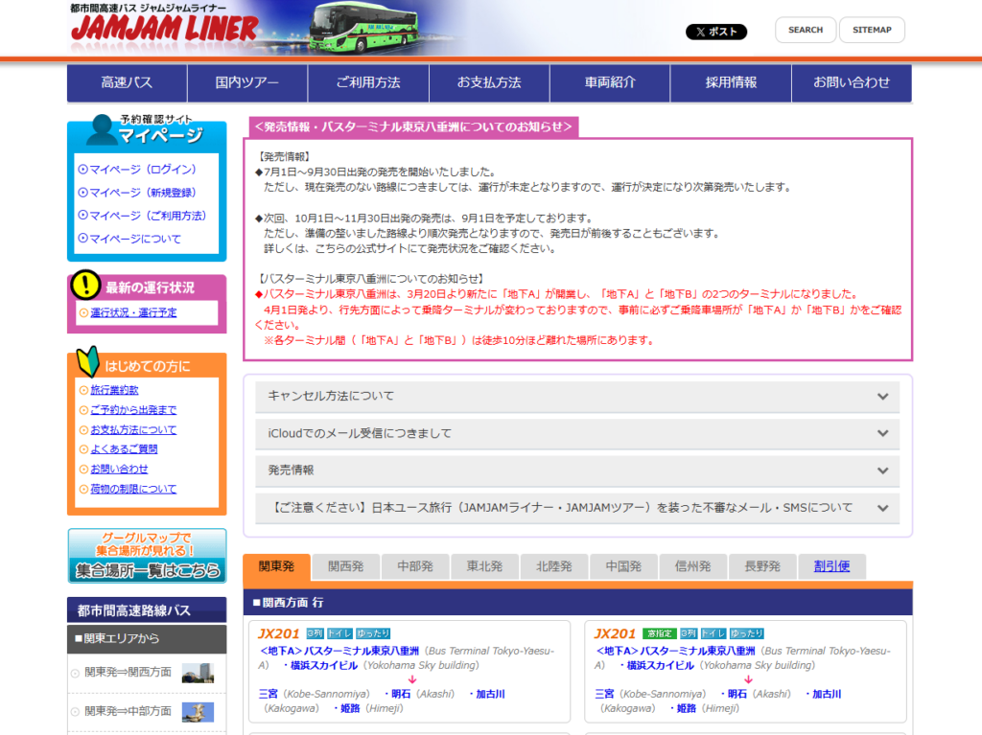Click the 関東発⇒関西方面 thumbnail image
982x735 pixels.
point(198,673)
